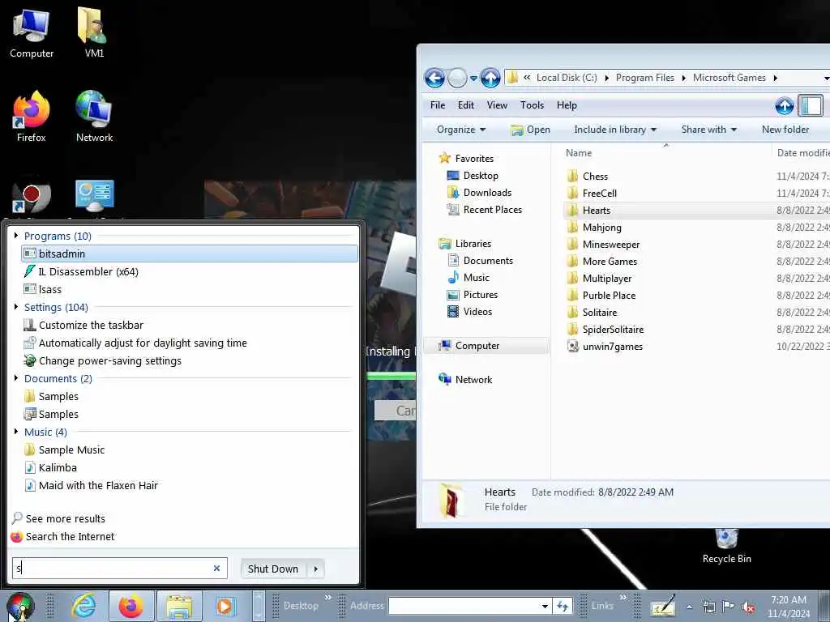Click the muted volume icon in system tray

[748, 607]
